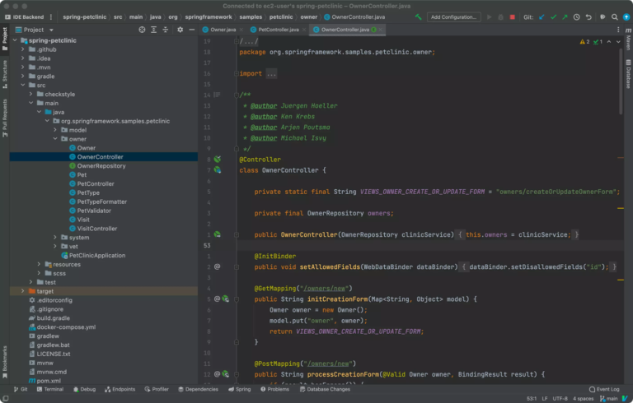Click Add Configuration button

click(454, 17)
